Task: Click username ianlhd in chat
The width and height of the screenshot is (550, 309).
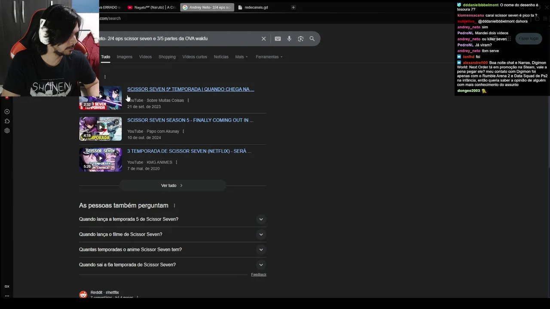Action: point(468,57)
